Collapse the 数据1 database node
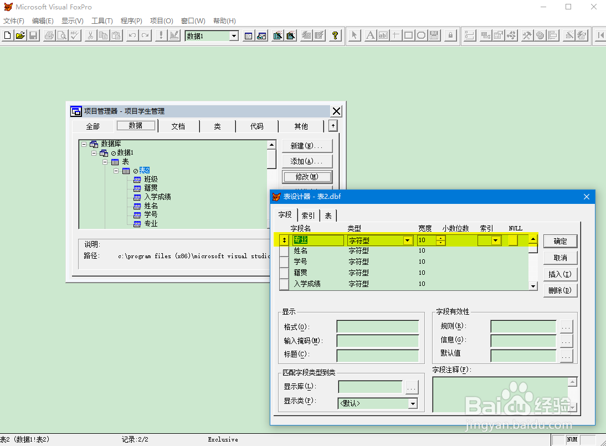Image resolution: width=606 pixels, height=446 pixels. (94, 153)
